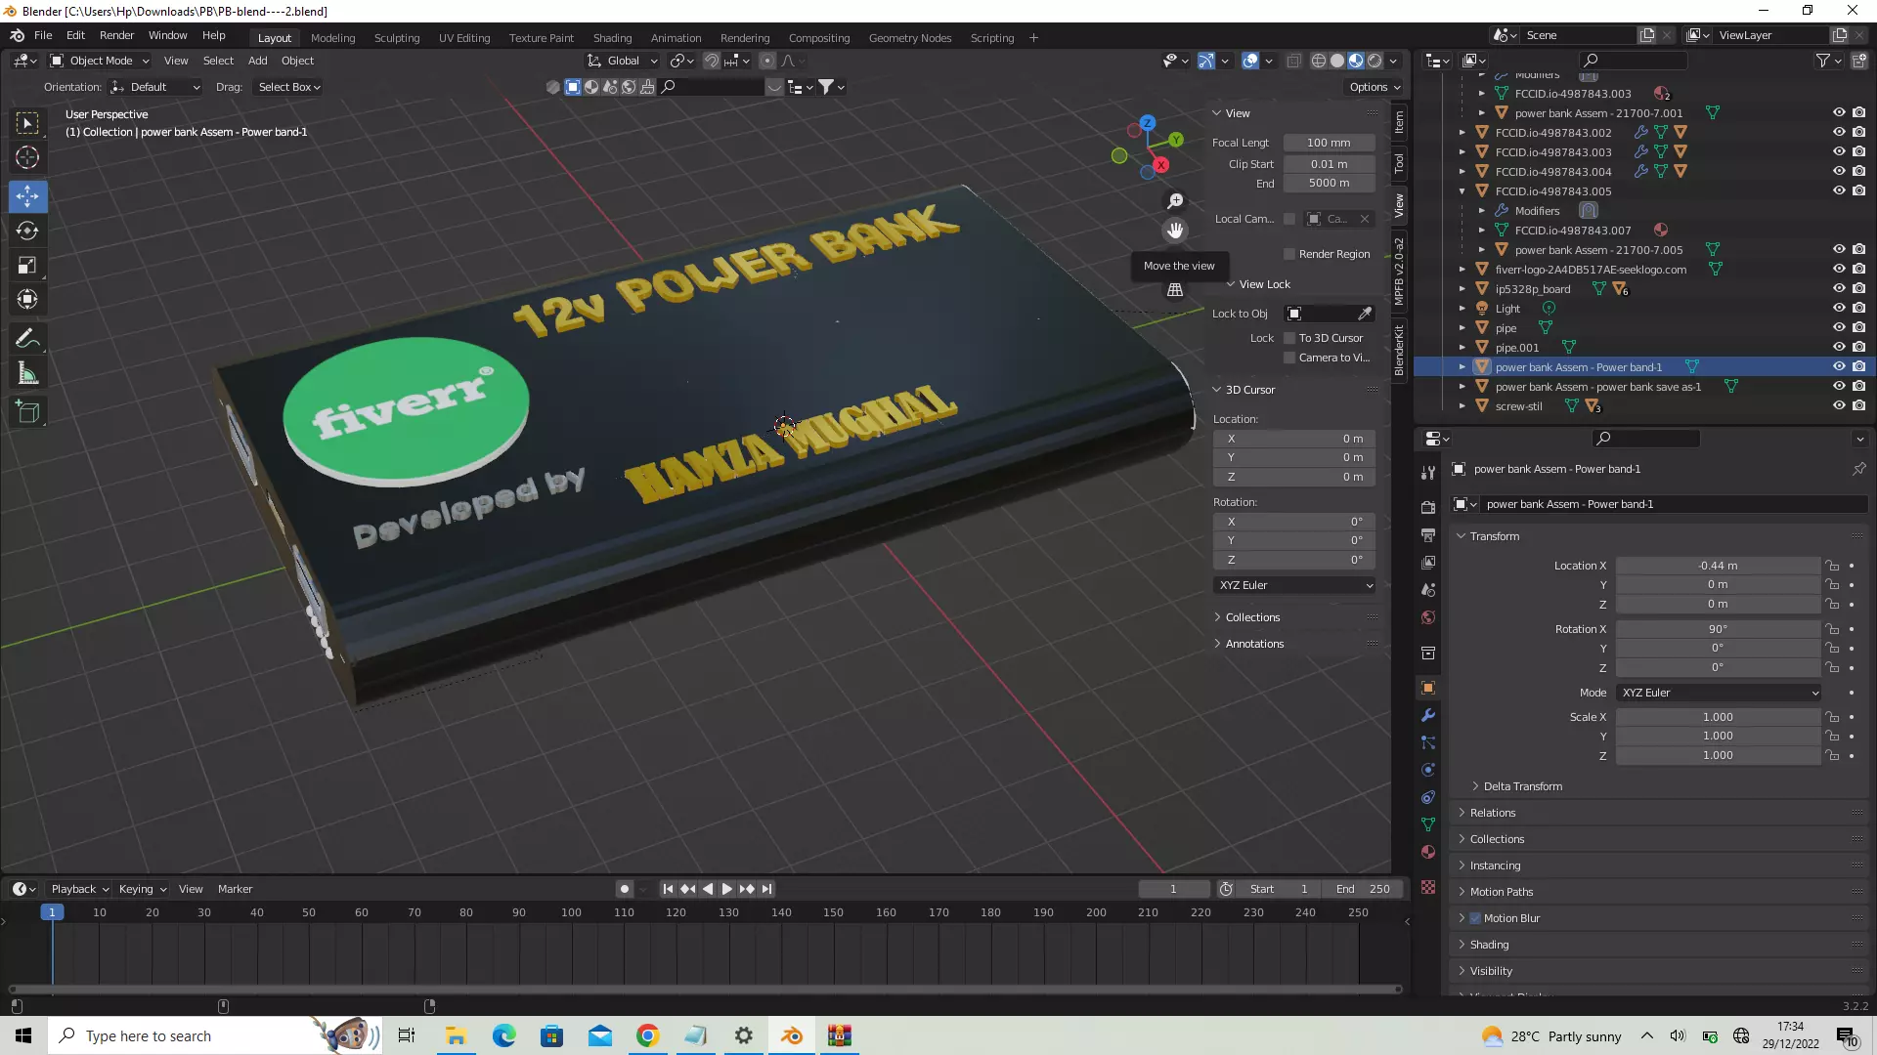Open the Material properties tab
Image resolution: width=1877 pixels, height=1055 pixels.
[1428, 852]
